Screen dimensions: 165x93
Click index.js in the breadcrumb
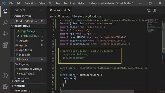point(66,16)
